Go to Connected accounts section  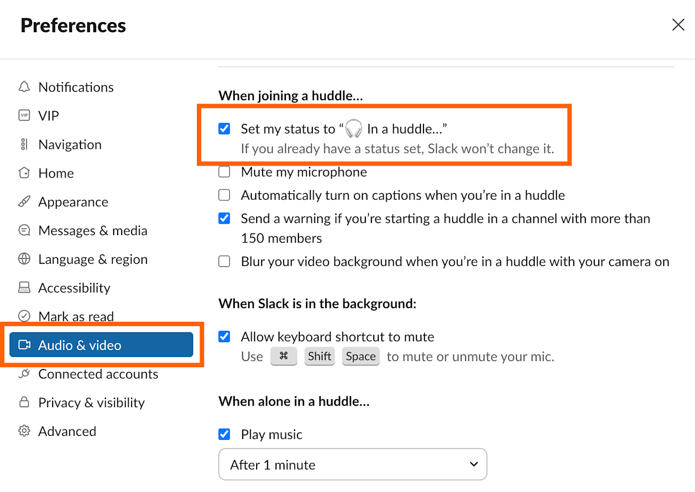pos(98,374)
